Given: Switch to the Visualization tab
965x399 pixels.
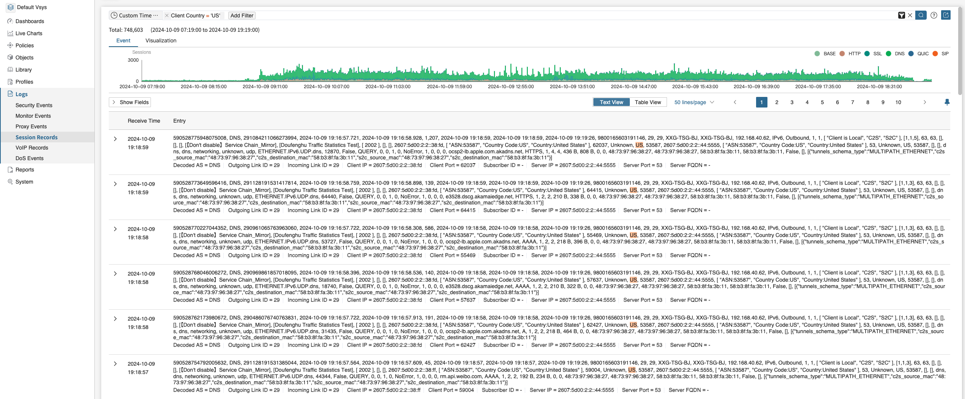Looking at the screenshot, I should [x=161, y=41].
